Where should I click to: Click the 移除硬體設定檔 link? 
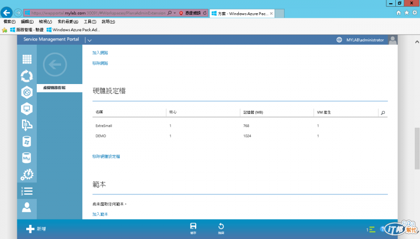[106, 157]
